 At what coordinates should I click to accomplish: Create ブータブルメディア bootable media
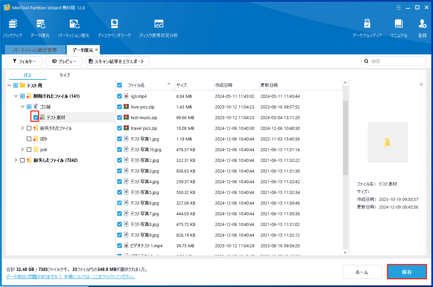[x=367, y=28]
